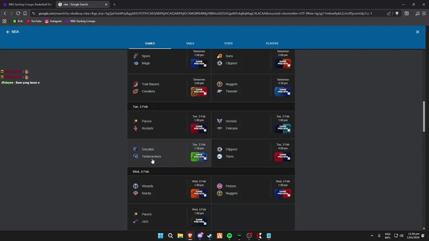Open Grizzlies vs Timberwolves game preview

[199, 156]
